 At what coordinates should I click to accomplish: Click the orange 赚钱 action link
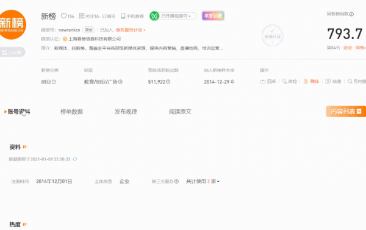click(x=314, y=82)
